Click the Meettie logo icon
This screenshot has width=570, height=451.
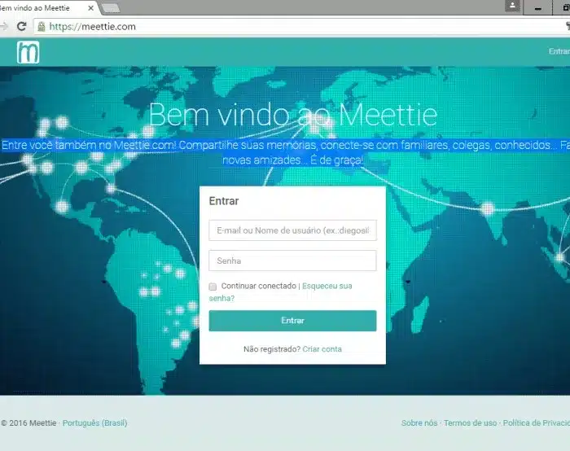click(x=28, y=52)
